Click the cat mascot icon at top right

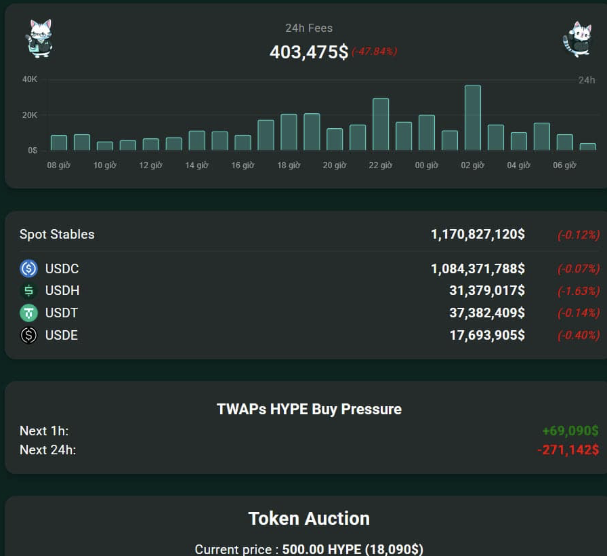click(x=578, y=39)
